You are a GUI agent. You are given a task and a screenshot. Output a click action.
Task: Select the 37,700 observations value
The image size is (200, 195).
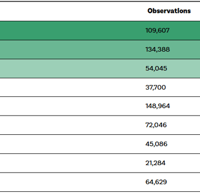tap(156, 87)
